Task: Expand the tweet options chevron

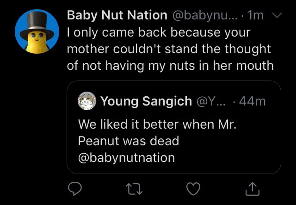Action: (x=276, y=15)
